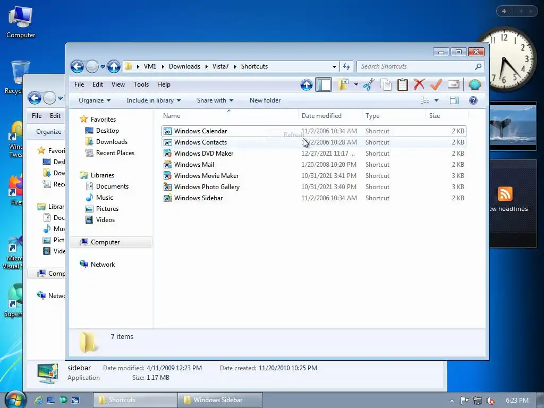The height and width of the screenshot is (408, 544).
Task: Click the blue Help question mark icon
Action: [473, 100]
